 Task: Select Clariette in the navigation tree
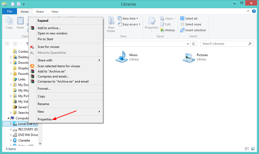tap(24, 140)
